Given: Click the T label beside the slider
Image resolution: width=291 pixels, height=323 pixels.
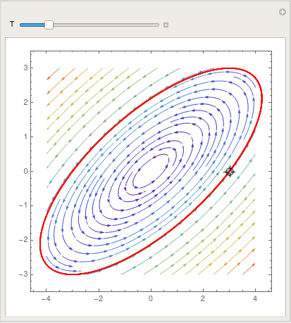Looking at the screenshot, I should point(12,24).
